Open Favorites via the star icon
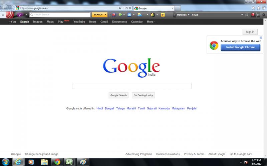The width and height of the screenshot is (267, 166). coord(258,8)
